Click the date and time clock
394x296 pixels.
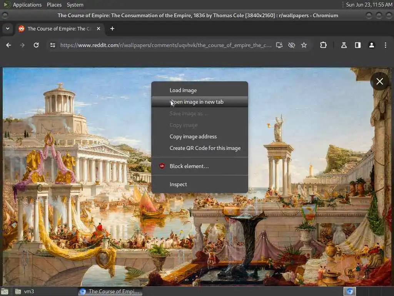[369, 5]
